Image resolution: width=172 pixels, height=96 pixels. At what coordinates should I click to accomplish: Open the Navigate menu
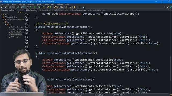31,5
